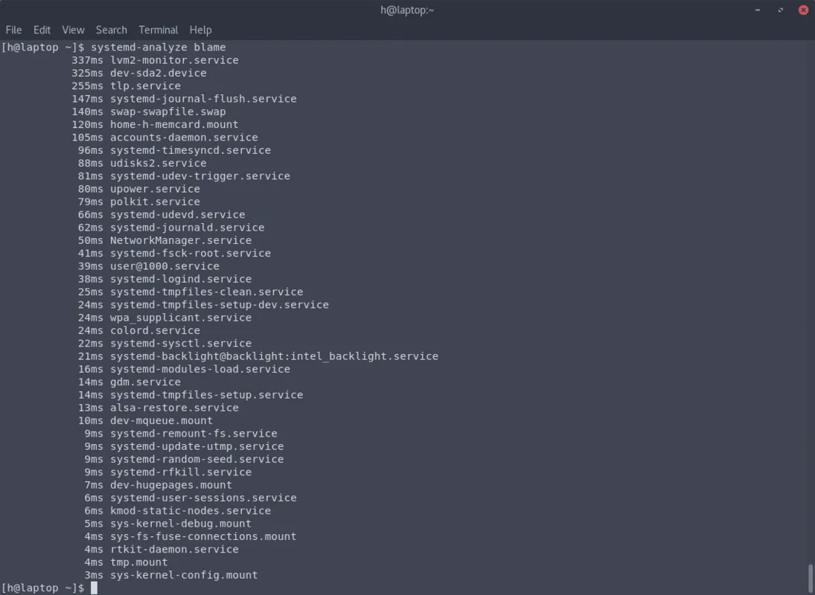Click accounts-daemon.service entry
Screen dimensions: 815x595
(x=164, y=138)
